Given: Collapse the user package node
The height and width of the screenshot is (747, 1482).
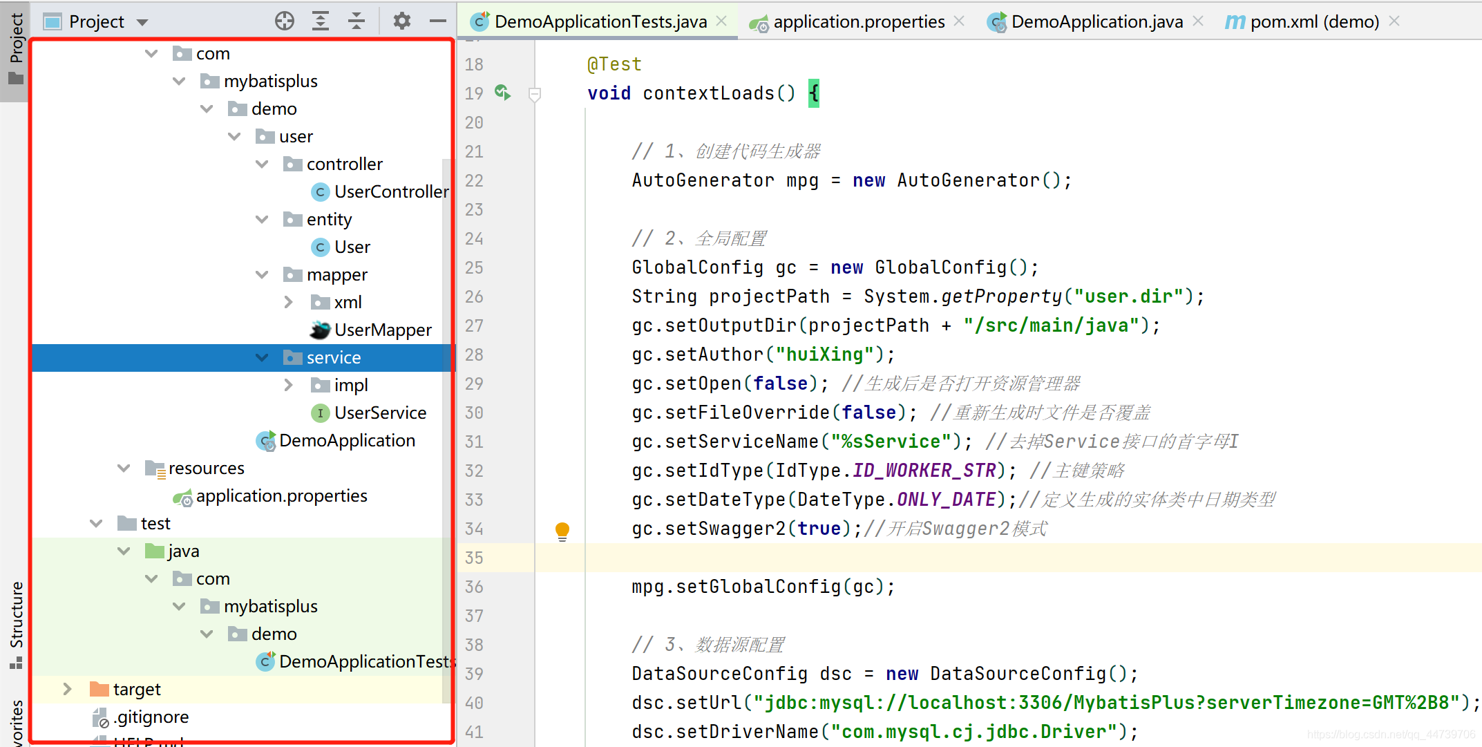Looking at the screenshot, I should [234, 136].
